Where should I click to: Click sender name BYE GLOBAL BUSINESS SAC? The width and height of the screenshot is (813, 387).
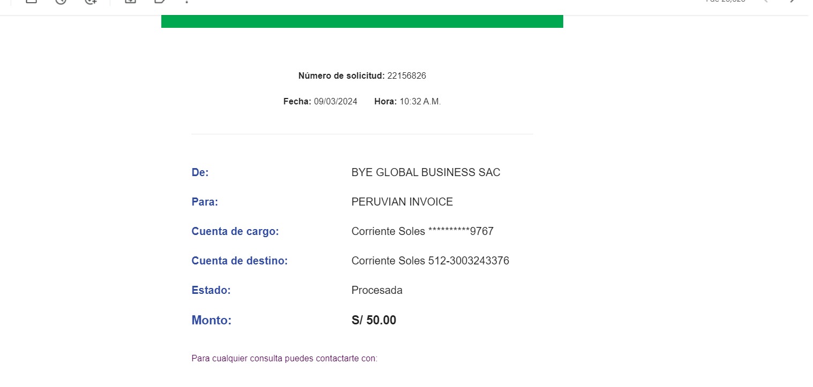click(x=426, y=173)
